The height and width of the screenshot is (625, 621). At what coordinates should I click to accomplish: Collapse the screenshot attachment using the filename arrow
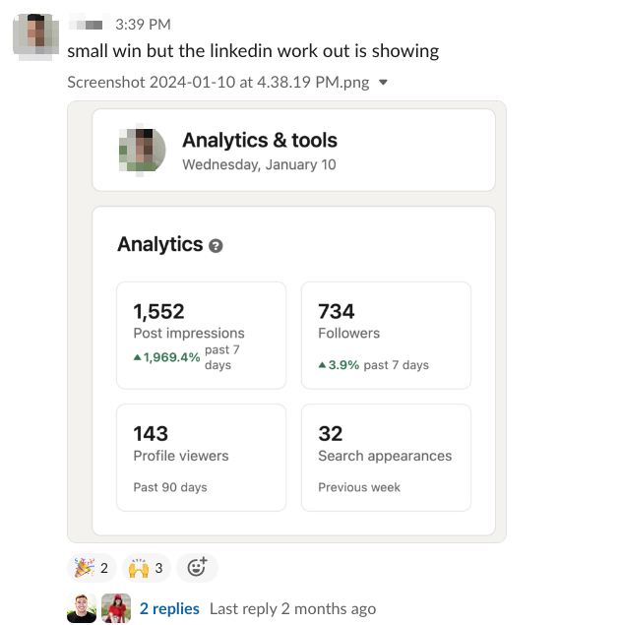(383, 83)
